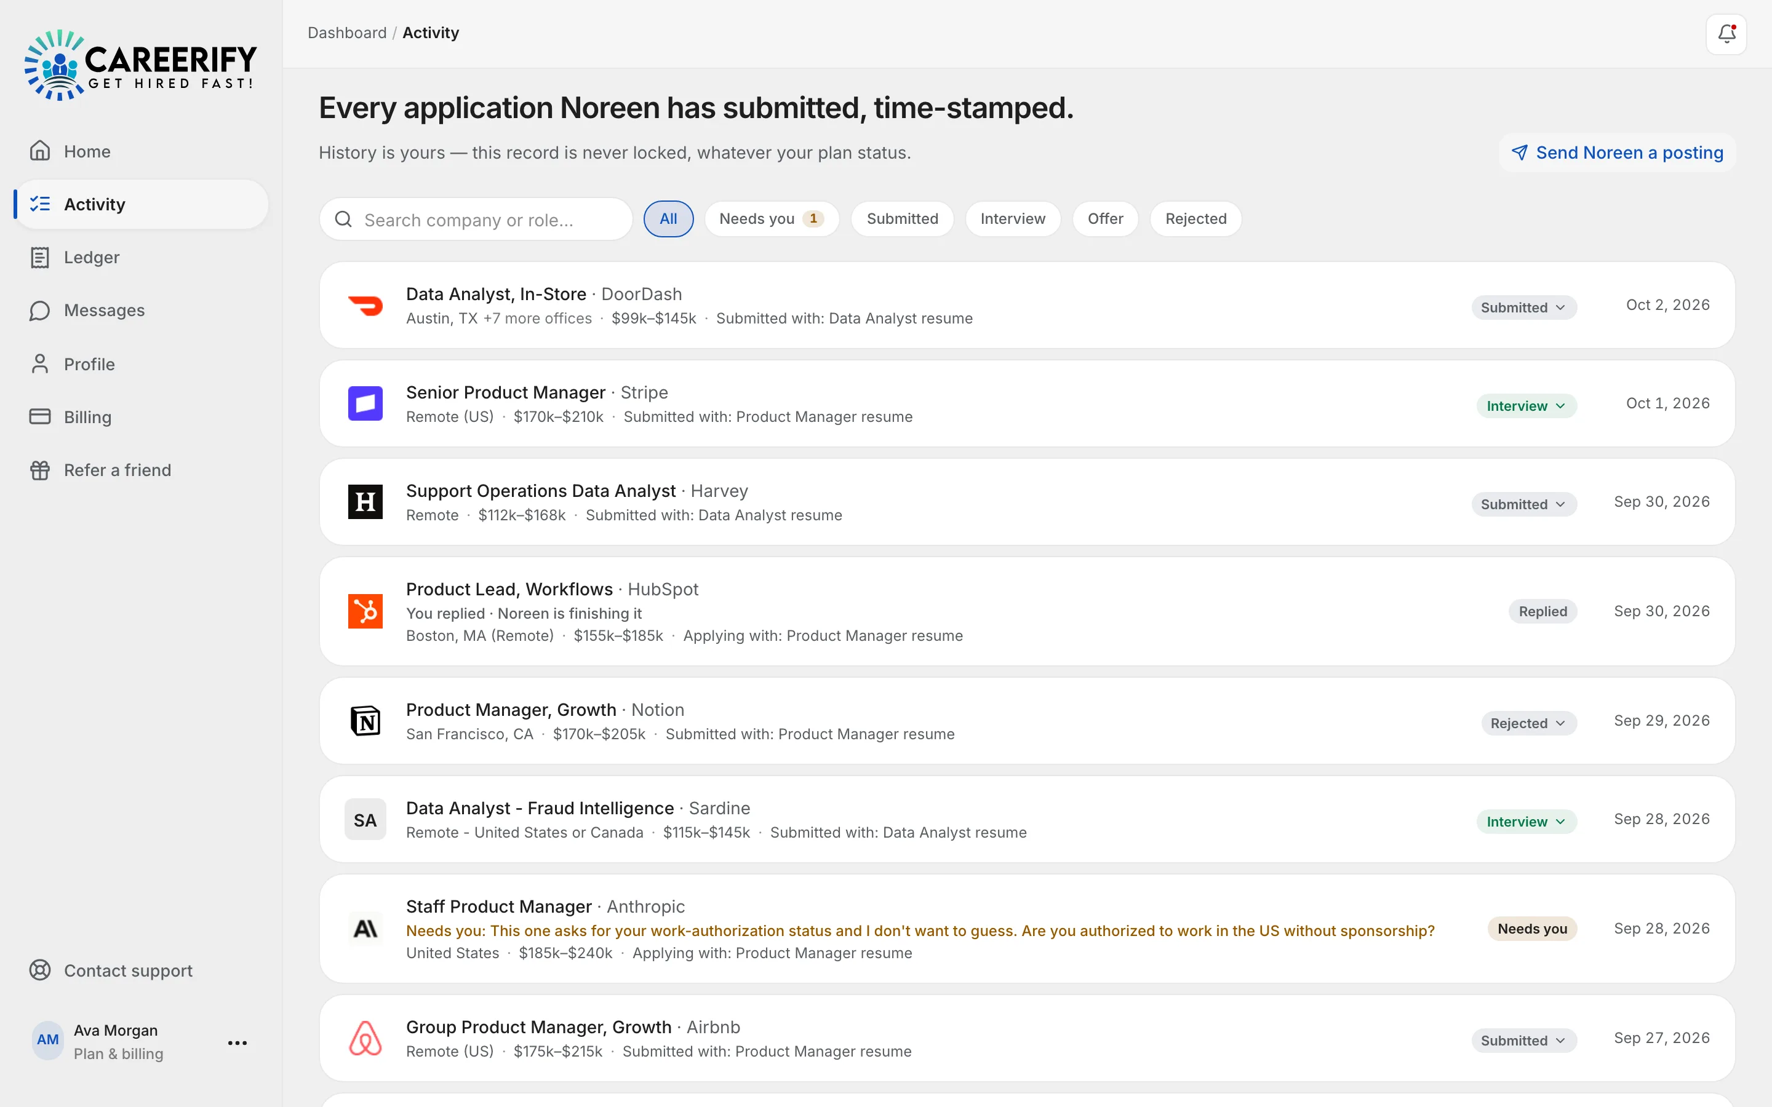This screenshot has height=1107, width=1772.
Task: Click the Notion company logo
Action: (x=365, y=721)
